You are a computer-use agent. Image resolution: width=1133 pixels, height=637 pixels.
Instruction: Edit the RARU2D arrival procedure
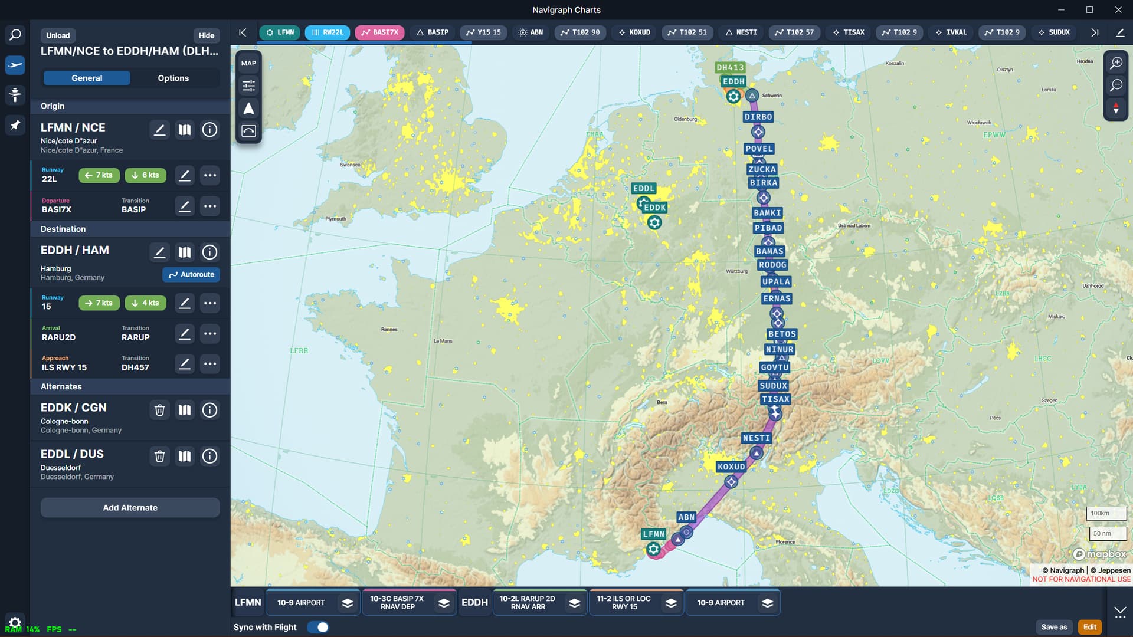tap(185, 334)
